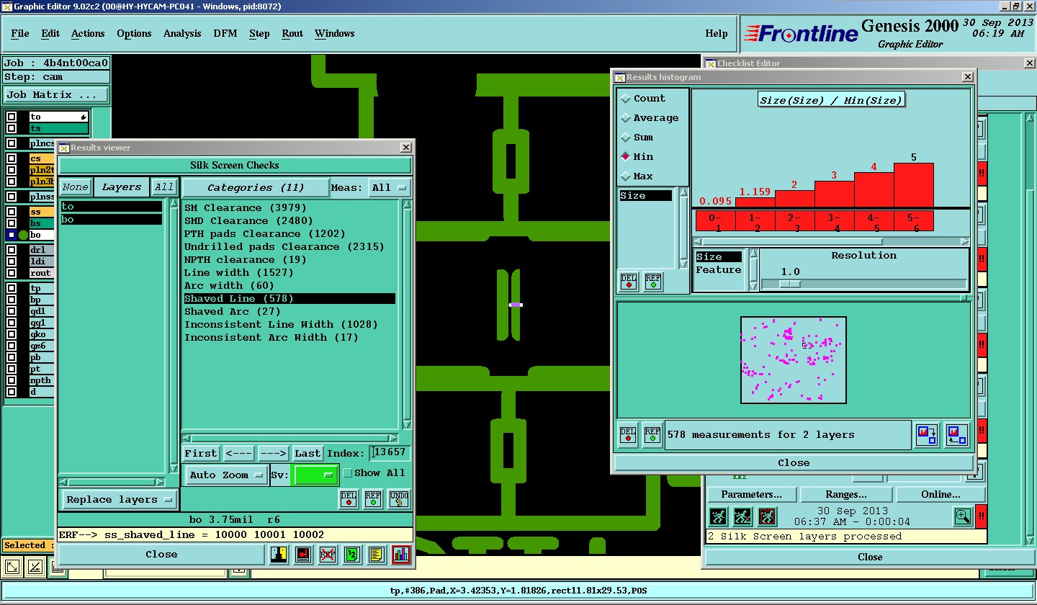Click the Parameters... button
The width and height of the screenshot is (1037, 605).
pos(751,494)
